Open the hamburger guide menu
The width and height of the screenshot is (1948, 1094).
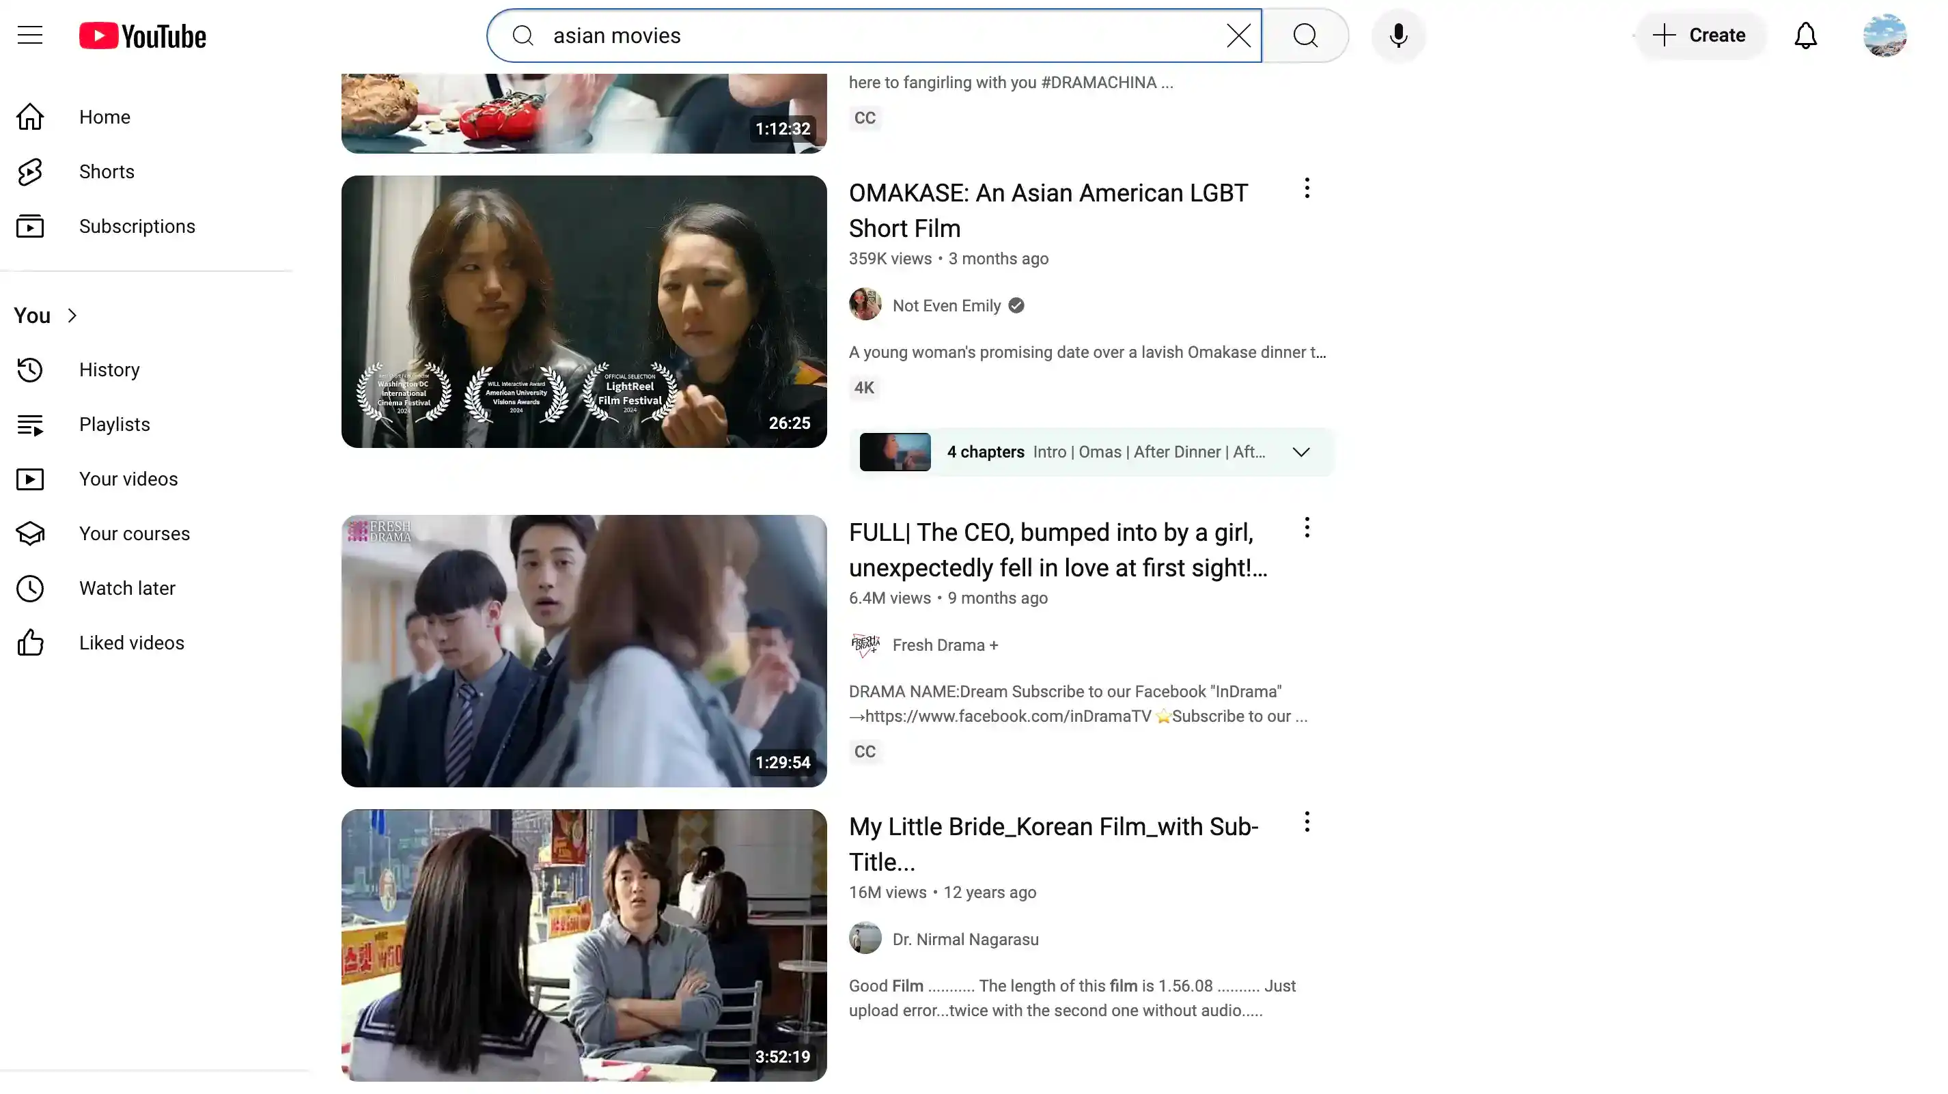[30, 36]
